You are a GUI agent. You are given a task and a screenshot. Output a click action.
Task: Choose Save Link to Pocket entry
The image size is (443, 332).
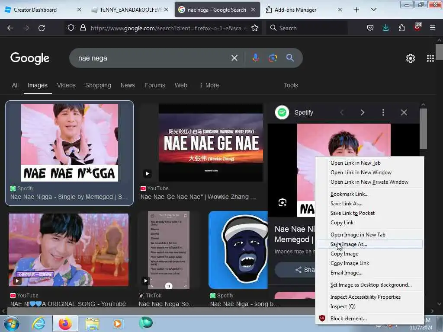tap(369, 213)
